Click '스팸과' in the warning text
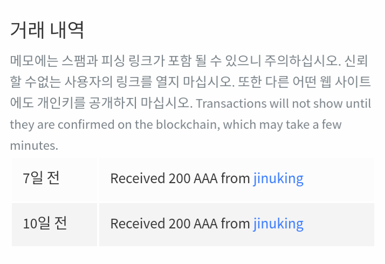385x264 pixels. click(82, 59)
